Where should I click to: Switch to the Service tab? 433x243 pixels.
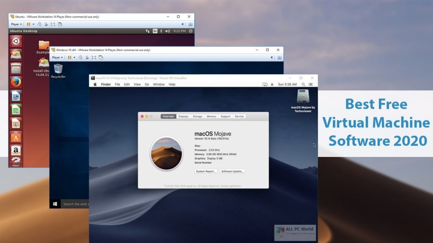tap(239, 116)
